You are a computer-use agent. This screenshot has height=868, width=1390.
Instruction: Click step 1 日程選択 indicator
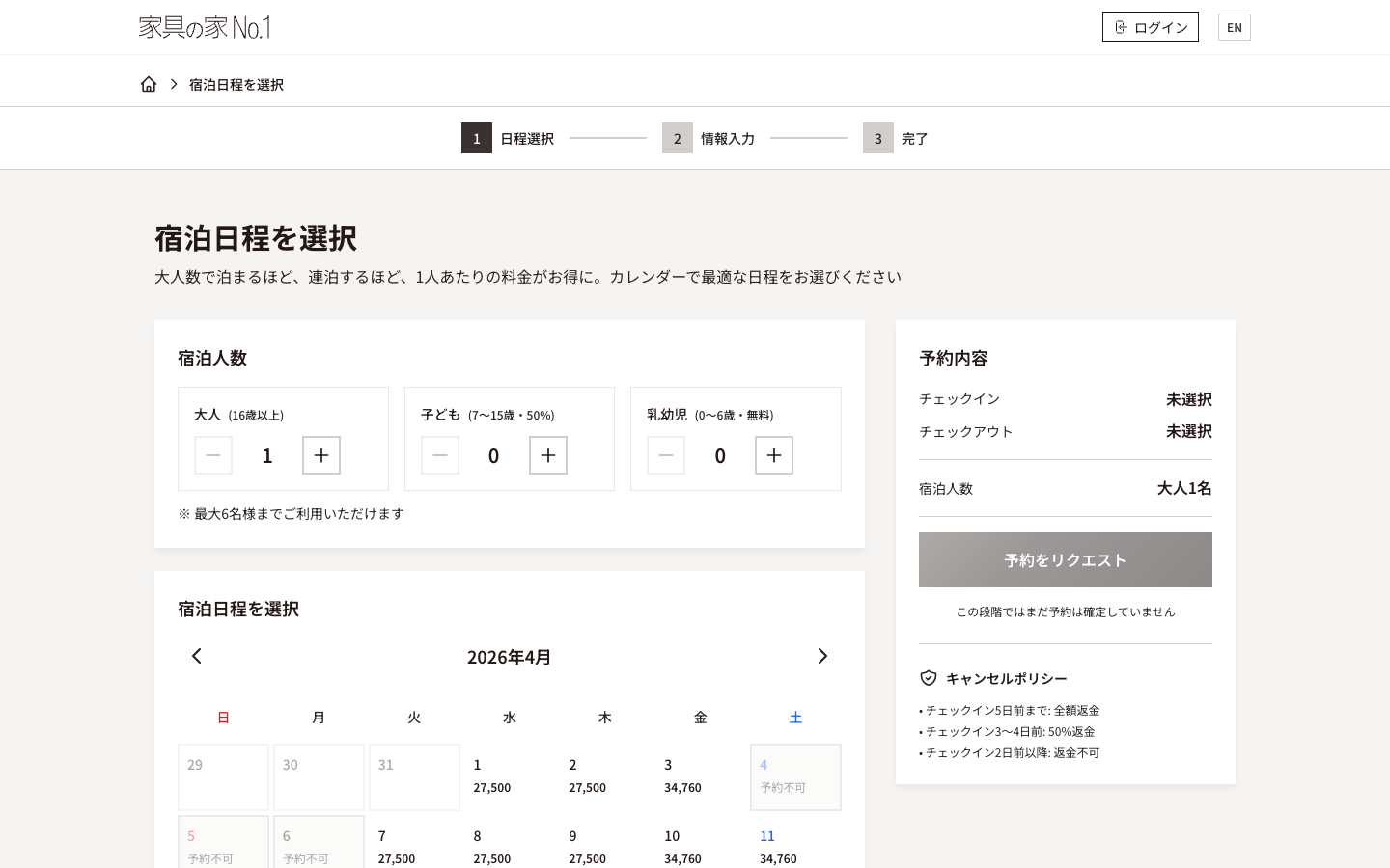point(508,138)
